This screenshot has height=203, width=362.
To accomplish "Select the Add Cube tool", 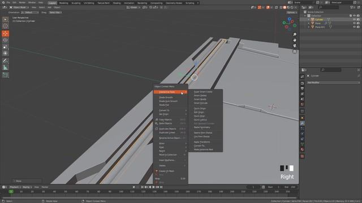I will (x=5, y=75).
